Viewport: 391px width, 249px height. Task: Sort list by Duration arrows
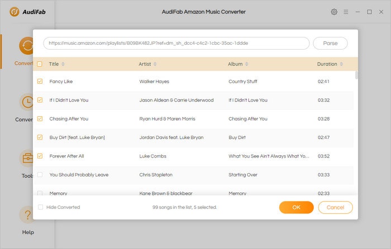click(341, 64)
